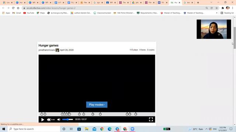Open the YouTube bookmark

(x=29, y=13)
